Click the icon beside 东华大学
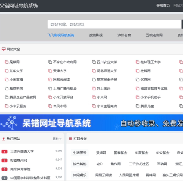 tap(7, 71)
